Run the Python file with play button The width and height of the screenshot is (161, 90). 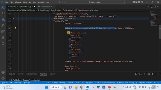(146, 7)
